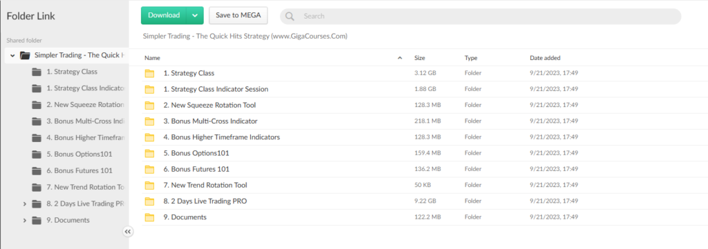Image resolution: width=708 pixels, height=249 pixels.
Task: Open 1. Strategy Class Indicator Session in file list
Action: 216,89
